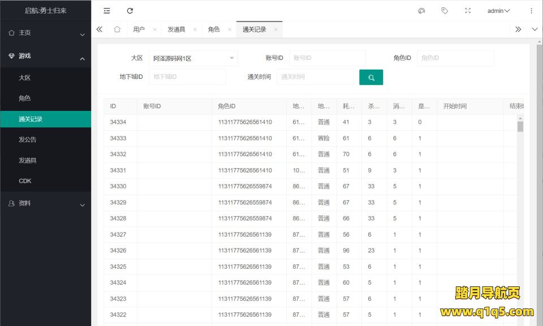Collapse the 游戏 sidebar section
Viewport: 543px width, 326px height.
(x=45, y=56)
